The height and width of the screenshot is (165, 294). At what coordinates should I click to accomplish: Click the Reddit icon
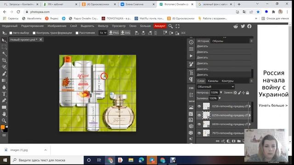pos(236,26)
